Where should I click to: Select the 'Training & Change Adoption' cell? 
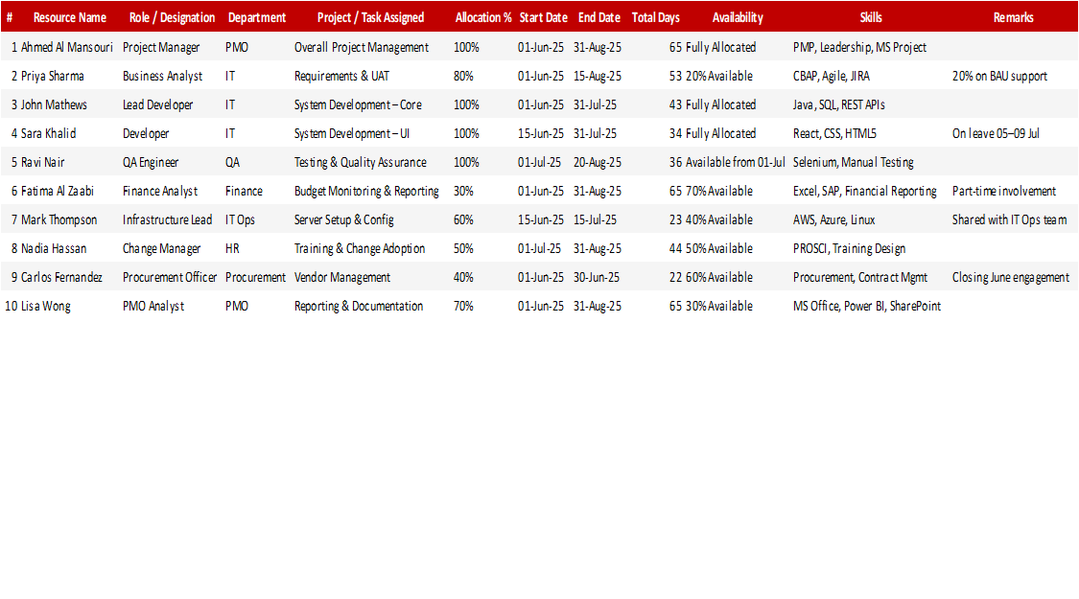coord(360,249)
